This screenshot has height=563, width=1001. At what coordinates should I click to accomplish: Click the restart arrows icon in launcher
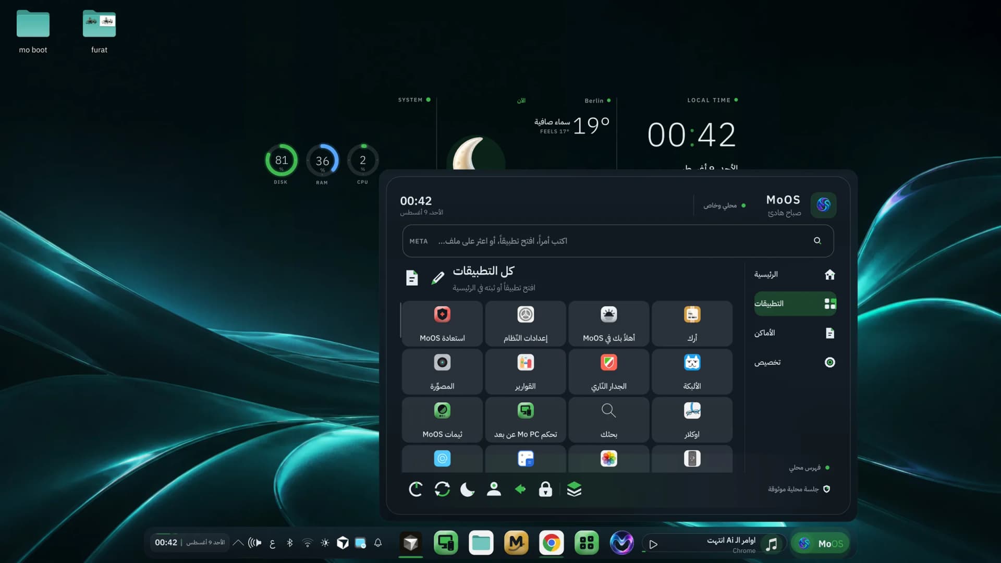442,489
